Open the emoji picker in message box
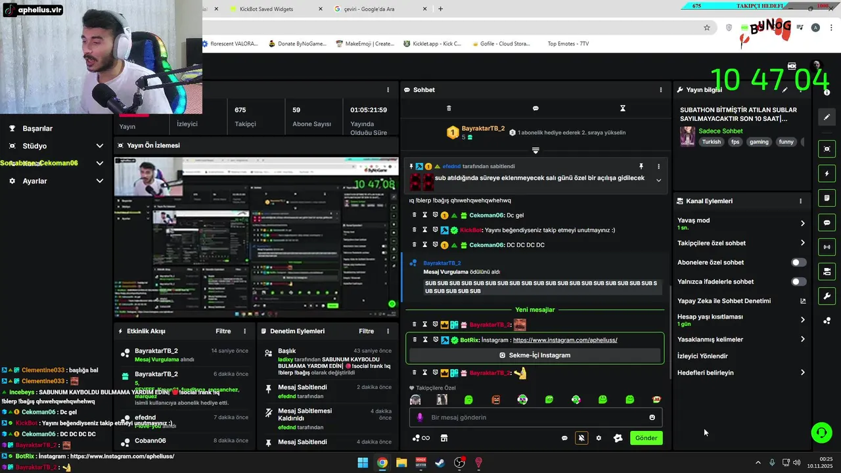The height and width of the screenshot is (473, 841). tap(652, 417)
